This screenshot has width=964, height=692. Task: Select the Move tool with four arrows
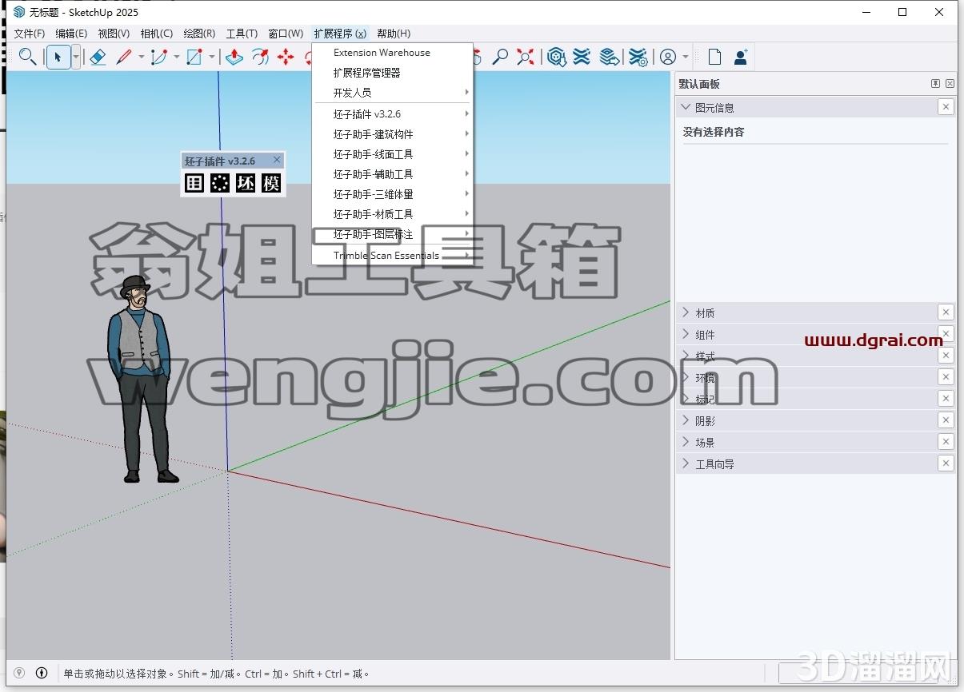click(x=286, y=57)
